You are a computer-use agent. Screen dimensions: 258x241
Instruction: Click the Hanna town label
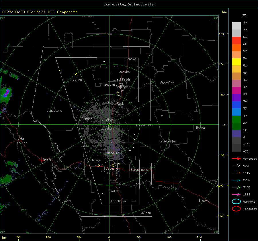[x=200, y=128]
